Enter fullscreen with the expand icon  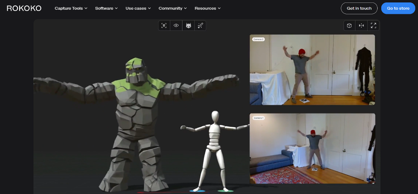point(373,26)
